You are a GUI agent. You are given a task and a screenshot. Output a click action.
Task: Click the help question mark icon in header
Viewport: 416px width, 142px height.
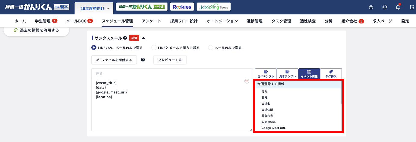click(x=371, y=7)
